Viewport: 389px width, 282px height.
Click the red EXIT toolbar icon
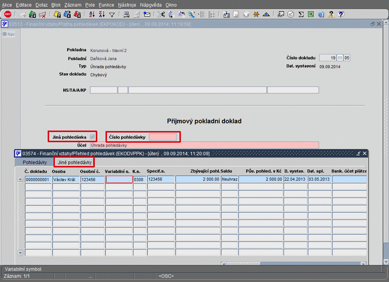pyautogui.click(x=8, y=15)
